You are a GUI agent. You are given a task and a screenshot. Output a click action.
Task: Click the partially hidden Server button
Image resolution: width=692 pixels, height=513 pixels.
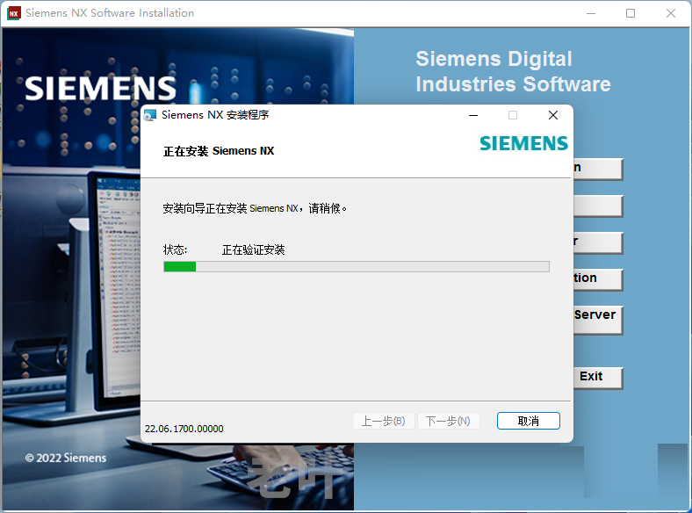pos(598,319)
